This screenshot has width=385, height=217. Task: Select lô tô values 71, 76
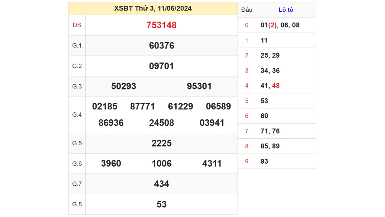pyautogui.click(x=270, y=131)
